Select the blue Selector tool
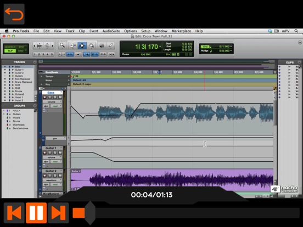Viewport: 303px width, 227px height. pos(82,46)
